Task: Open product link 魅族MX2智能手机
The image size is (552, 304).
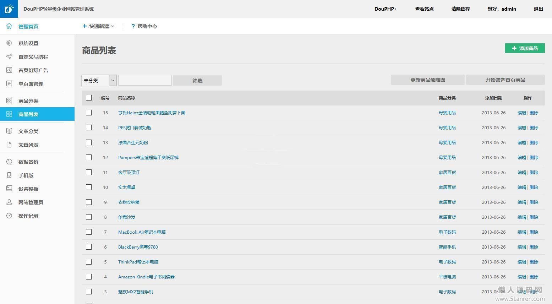Action: point(136,292)
